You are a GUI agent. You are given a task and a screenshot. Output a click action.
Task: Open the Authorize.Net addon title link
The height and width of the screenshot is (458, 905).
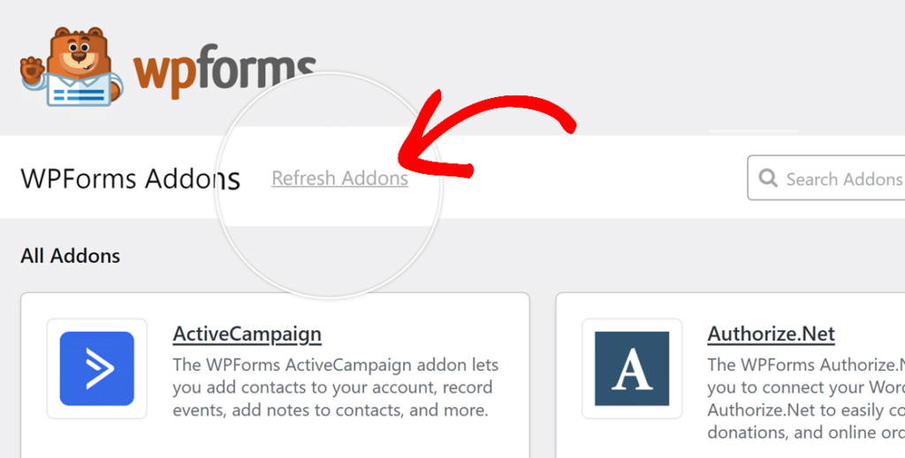pyautogui.click(x=771, y=334)
